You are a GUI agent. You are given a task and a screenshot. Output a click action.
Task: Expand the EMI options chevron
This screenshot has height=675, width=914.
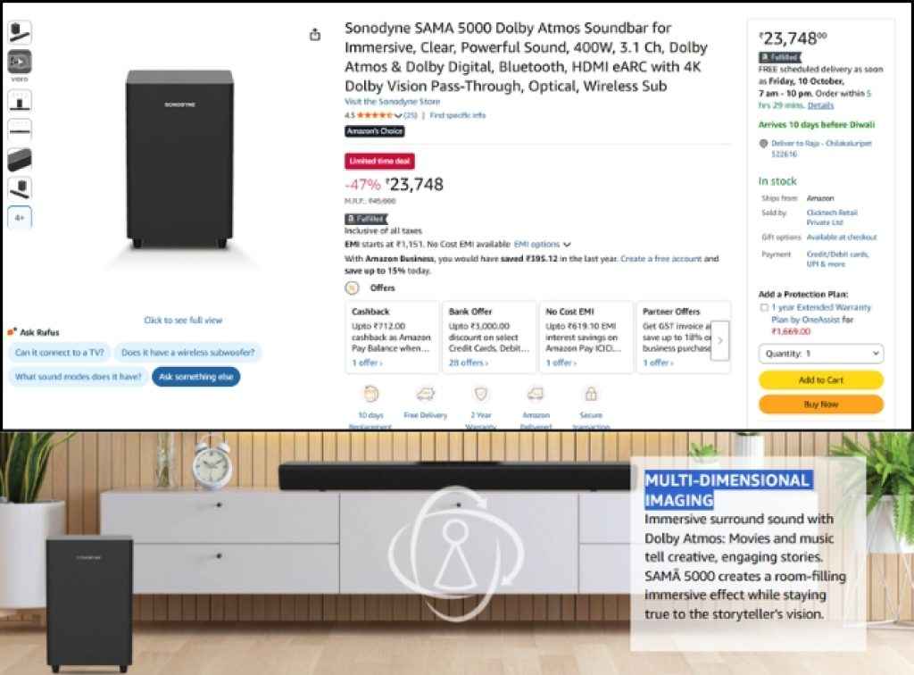coord(567,243)
